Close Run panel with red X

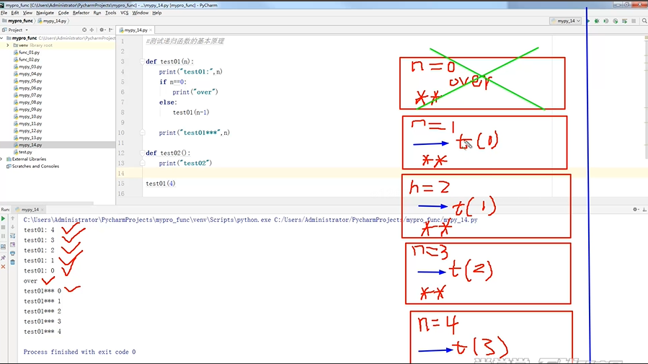pos(4,267)
